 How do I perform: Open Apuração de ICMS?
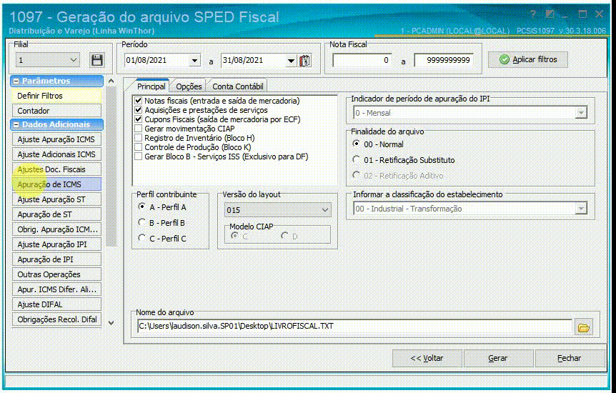[x=57, y=184]
